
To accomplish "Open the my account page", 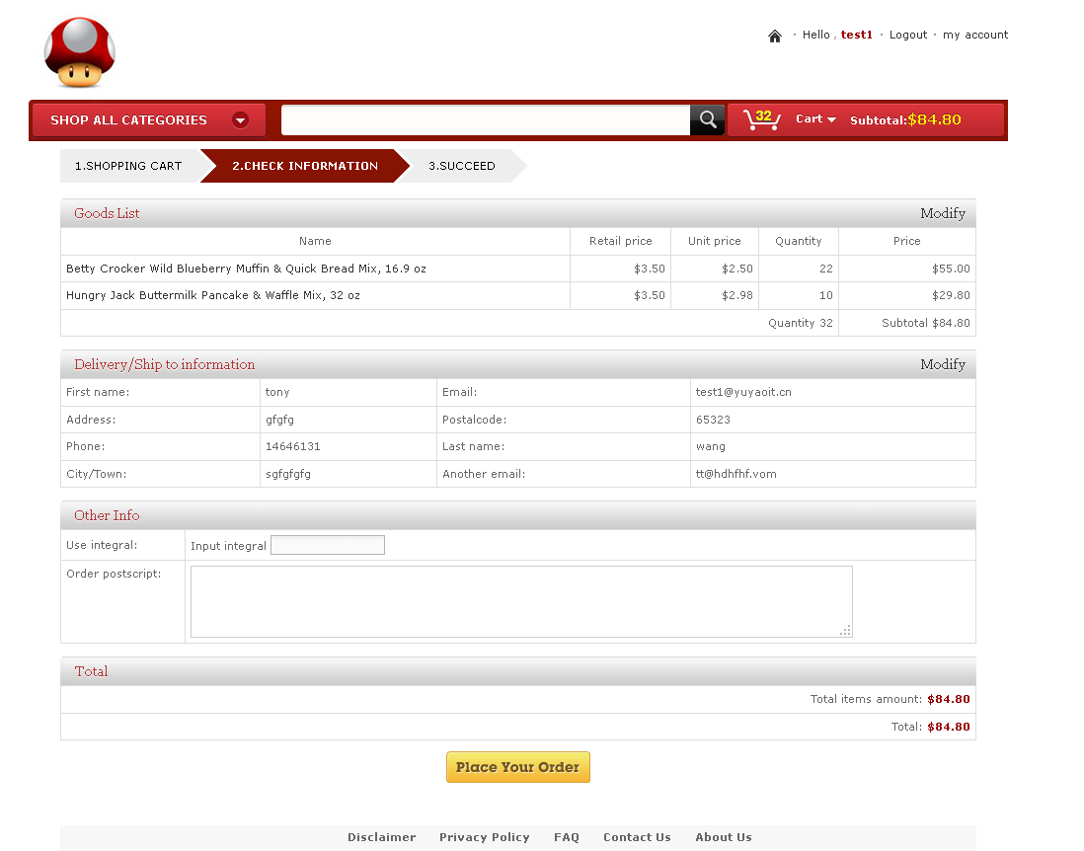I will tap(975, 35).
